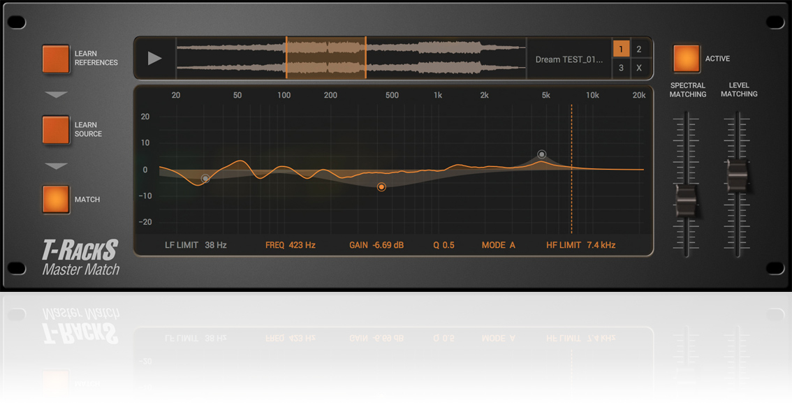Click the Level Matching label
The image size is (792, 405).
(x=739, y=89)
